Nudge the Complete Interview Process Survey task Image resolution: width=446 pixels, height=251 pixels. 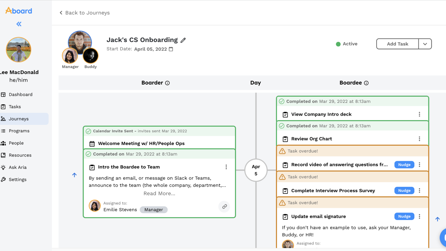(404, 191)
